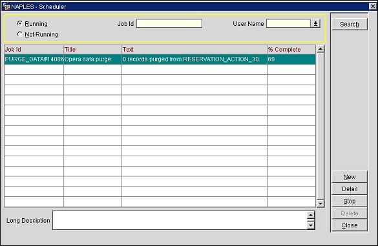Select the PURGE_DATA#14086 job row

(x=160, y=59)
